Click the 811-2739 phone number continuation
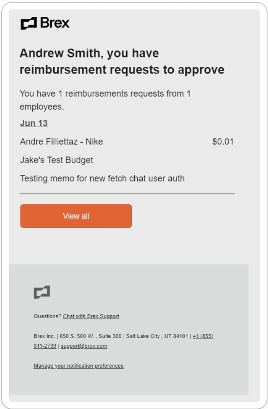 (45, 346)
